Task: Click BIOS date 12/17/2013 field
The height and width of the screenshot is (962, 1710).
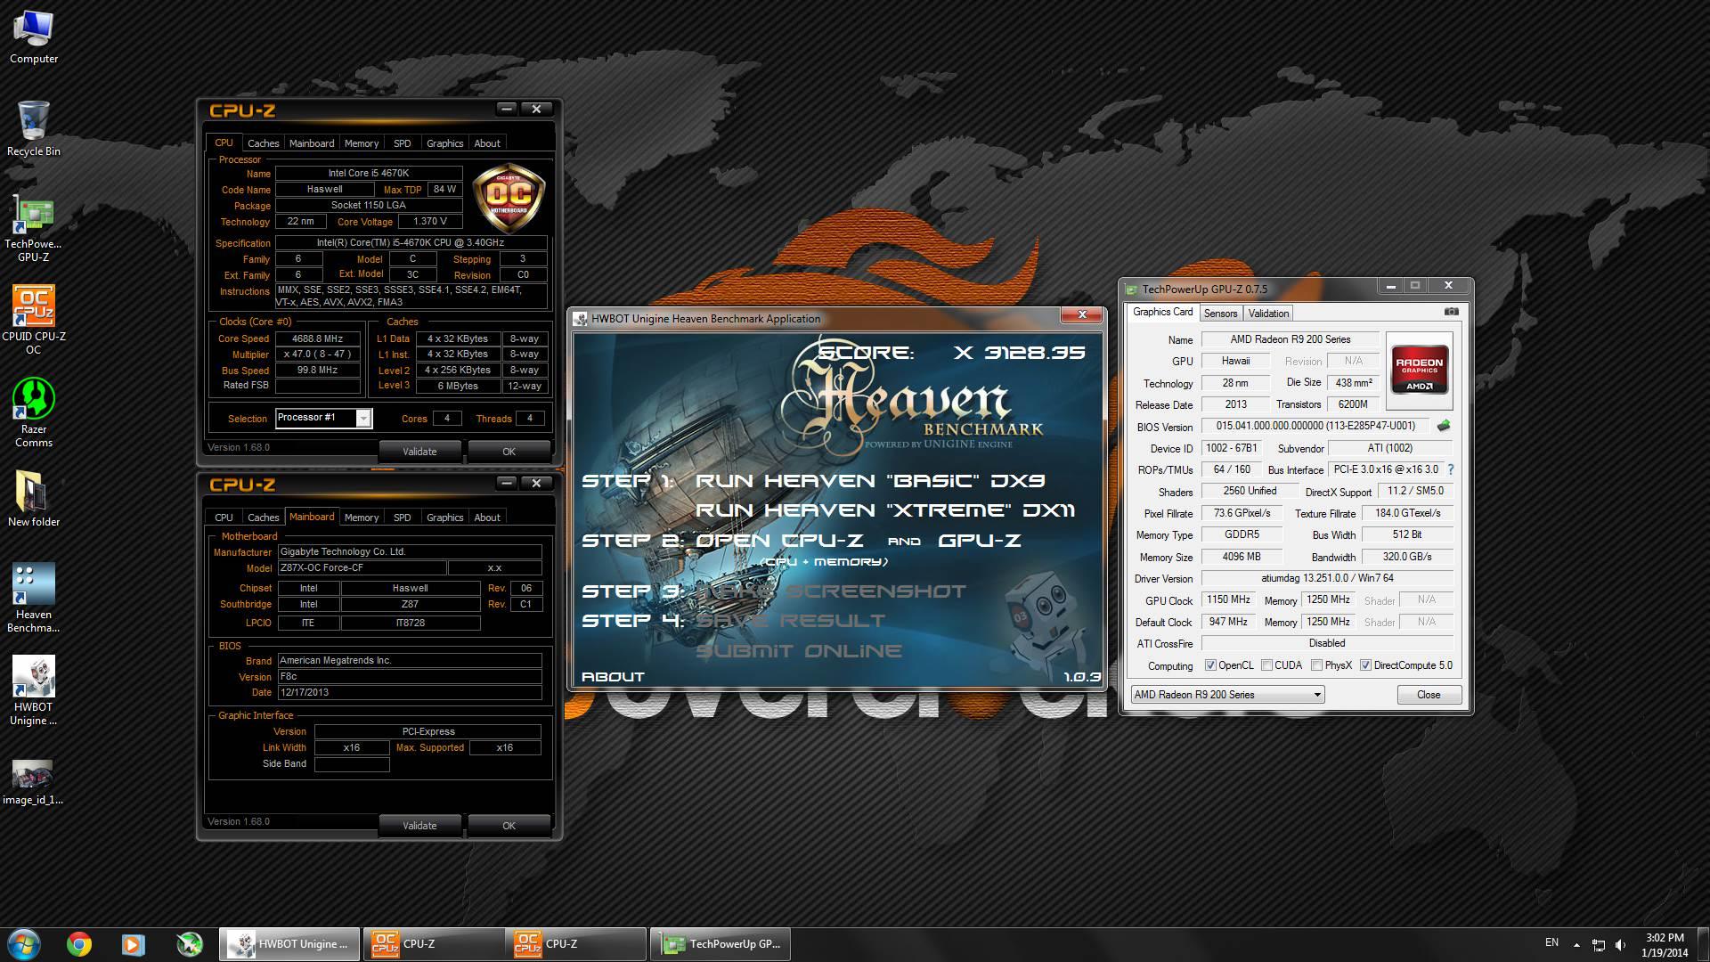Action: coord(410,692)
